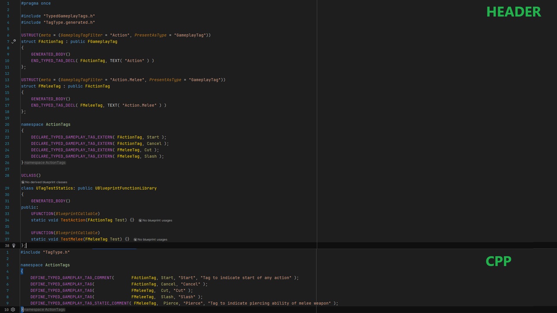
Task: Click the "TagType.generated.h" include string
Action: (x=69, y=23)
